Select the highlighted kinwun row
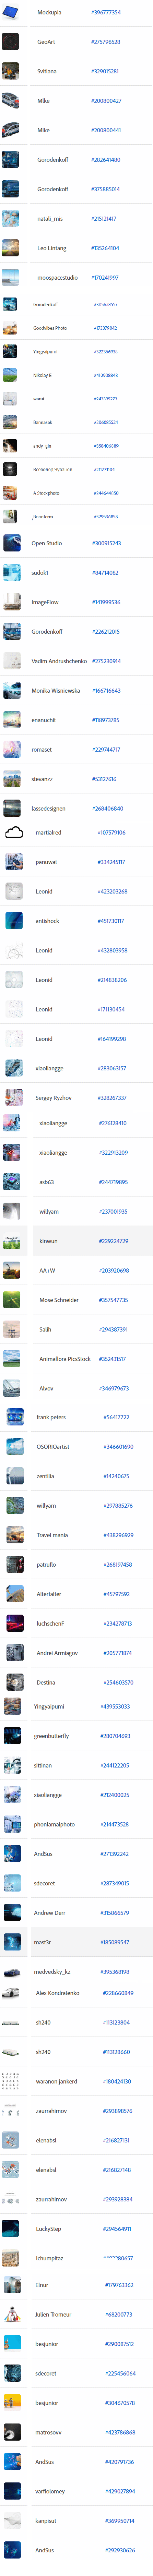Viewport: 153px width, 2576px height. pos(76,1241)
